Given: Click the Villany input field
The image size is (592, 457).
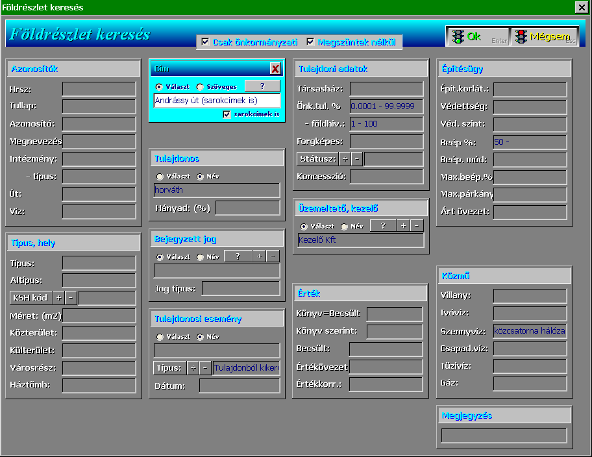Looking at the screenshot, I should (x=530, y=296).
